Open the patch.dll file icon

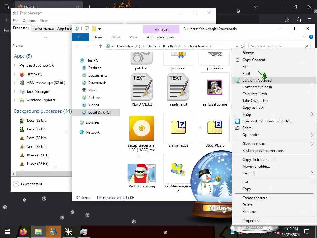coord(141,58)
